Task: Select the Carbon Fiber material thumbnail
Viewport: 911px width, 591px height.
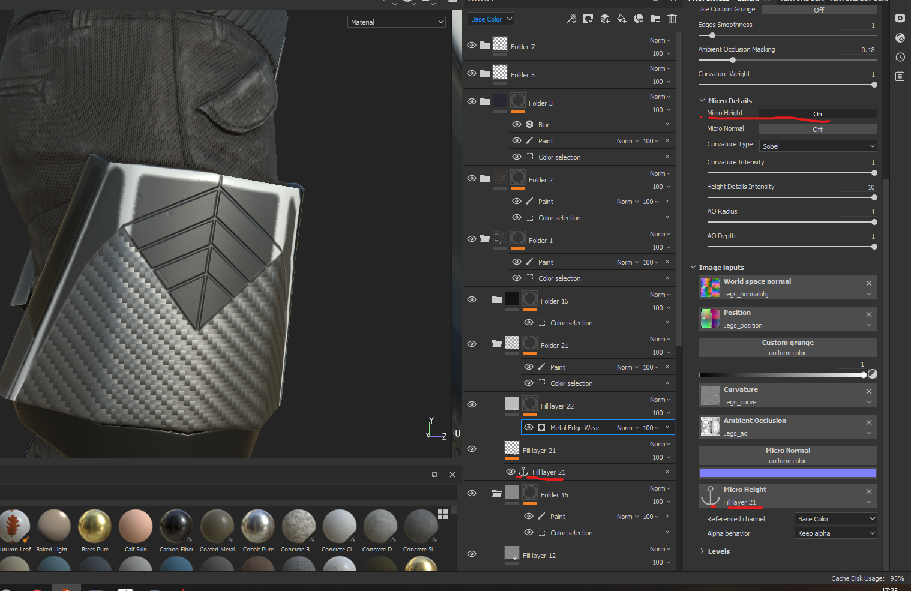Action: [176, 526]
